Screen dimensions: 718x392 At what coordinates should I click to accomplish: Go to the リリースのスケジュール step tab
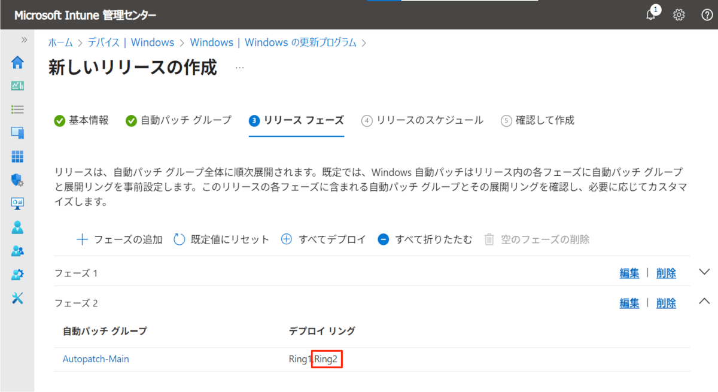[422, 120]
